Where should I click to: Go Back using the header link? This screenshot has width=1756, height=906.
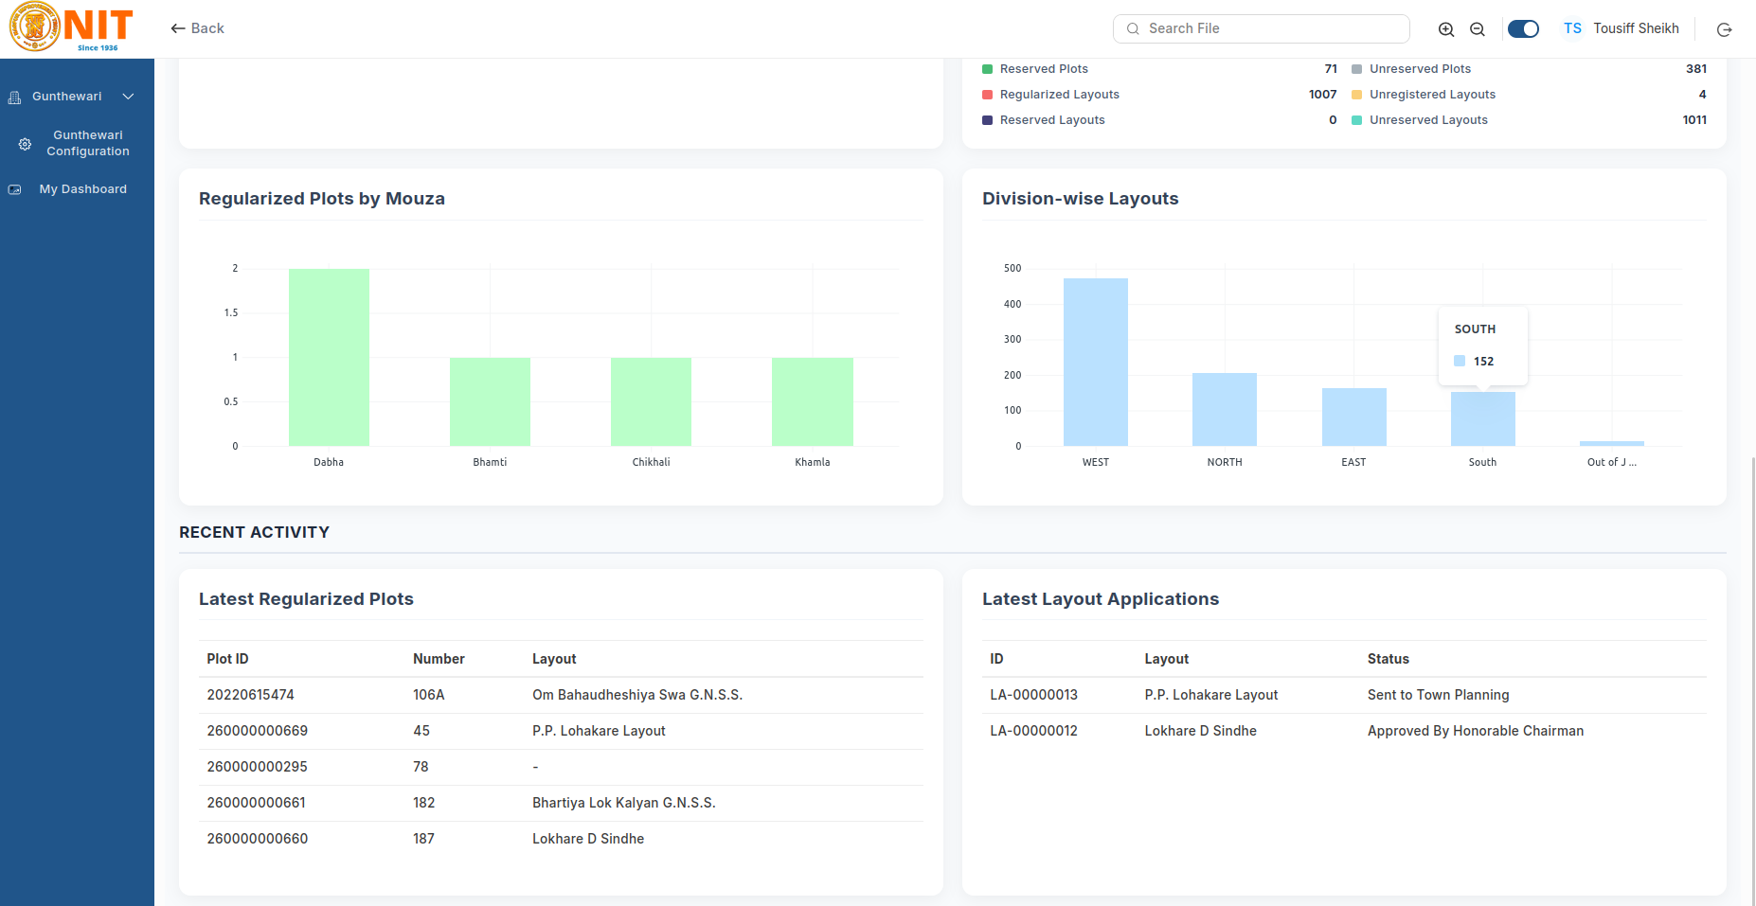pos(197,28)
